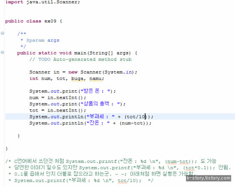Click the class name ex09
This screenshot has width=235, height=187.
[51, 21]
